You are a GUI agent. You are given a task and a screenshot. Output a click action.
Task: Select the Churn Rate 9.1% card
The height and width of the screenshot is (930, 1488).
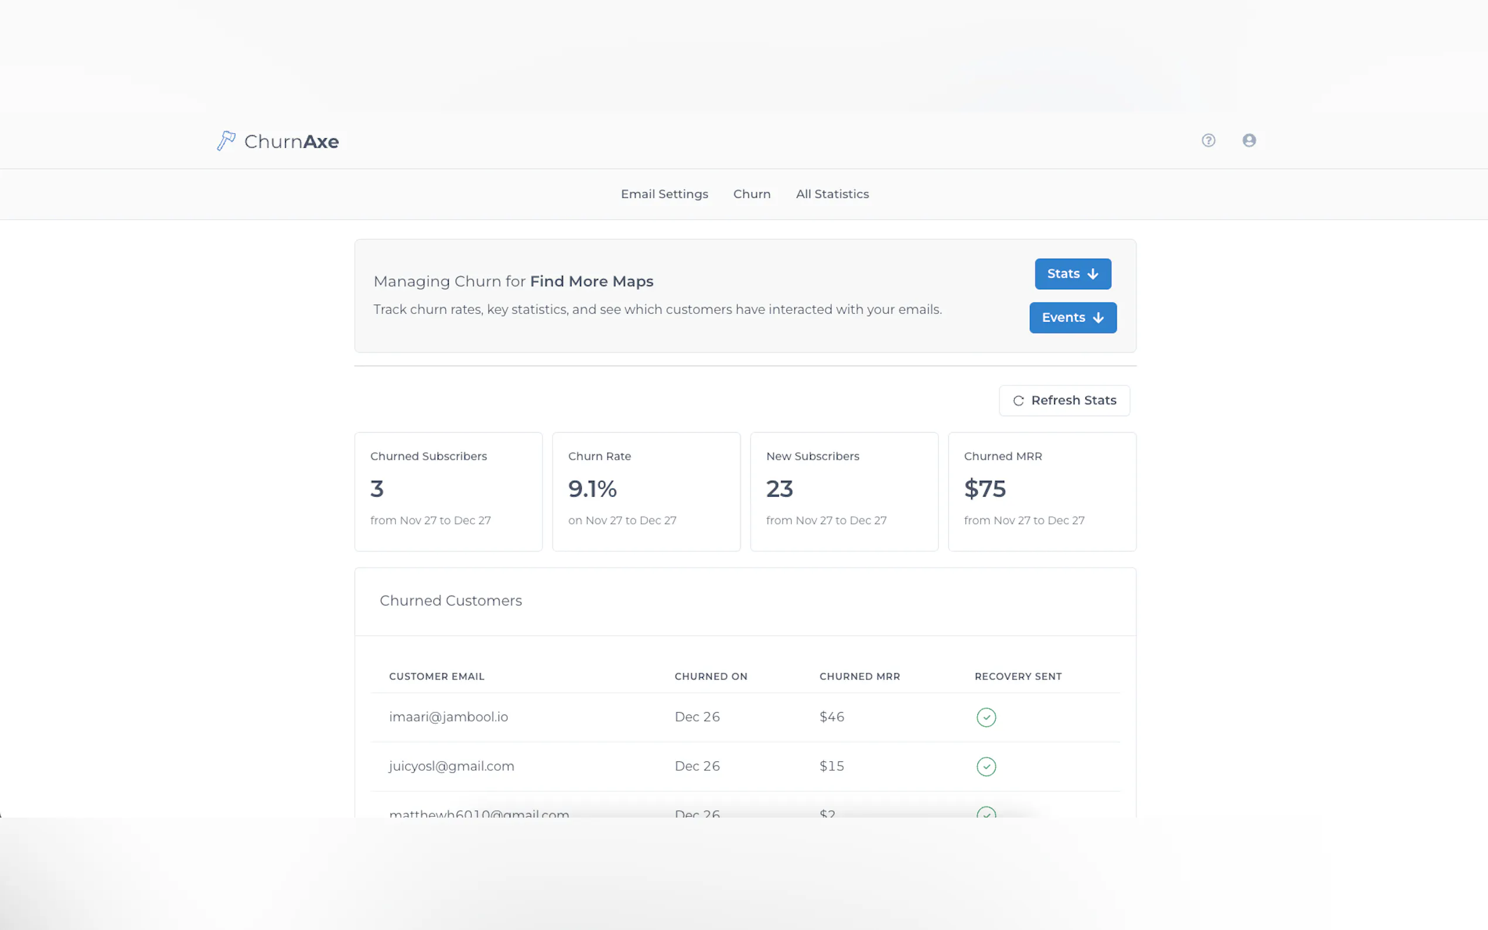point(646,491)
